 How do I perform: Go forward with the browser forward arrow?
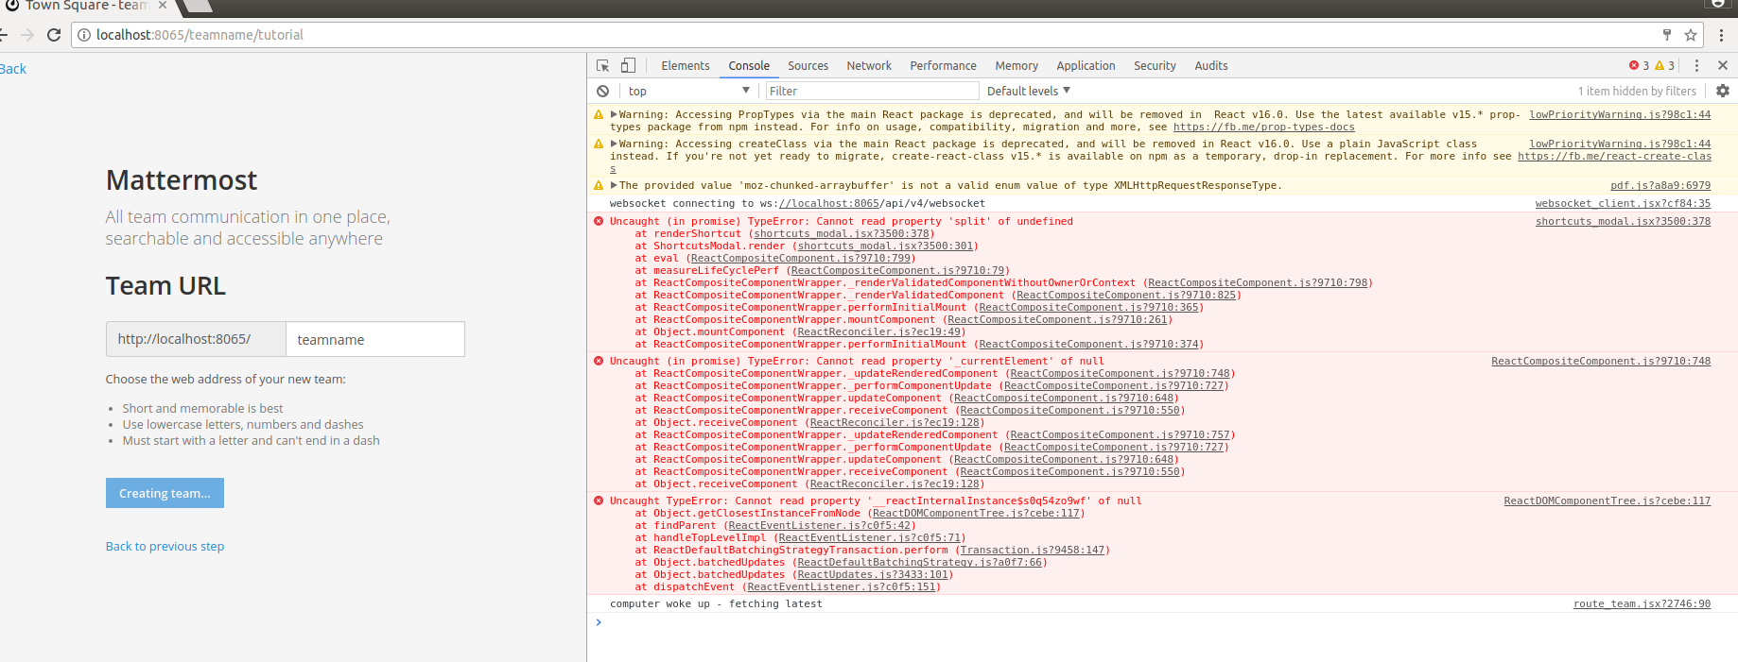click(x=27, y=35)
